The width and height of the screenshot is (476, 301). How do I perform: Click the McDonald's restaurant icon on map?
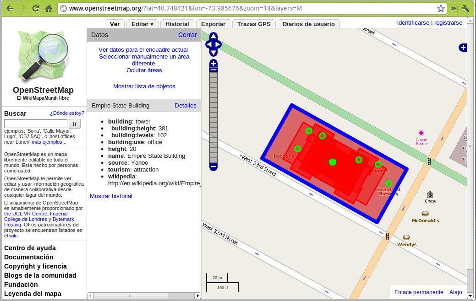coord(425,214)
